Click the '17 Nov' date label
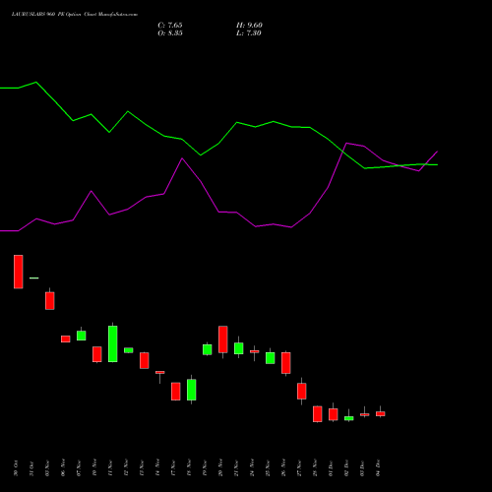The width and height of the screenshot is (492, 492). point(173,468)
